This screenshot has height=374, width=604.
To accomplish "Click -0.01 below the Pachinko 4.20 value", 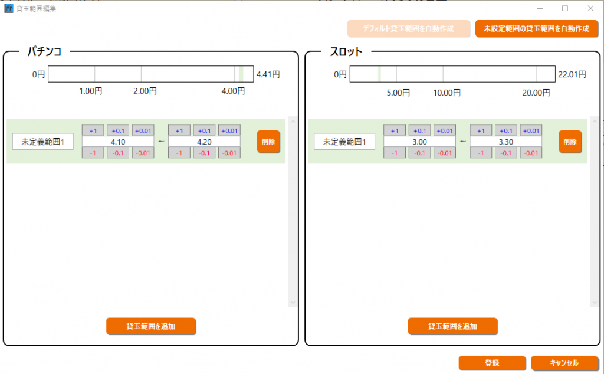I will click(229, 153).
